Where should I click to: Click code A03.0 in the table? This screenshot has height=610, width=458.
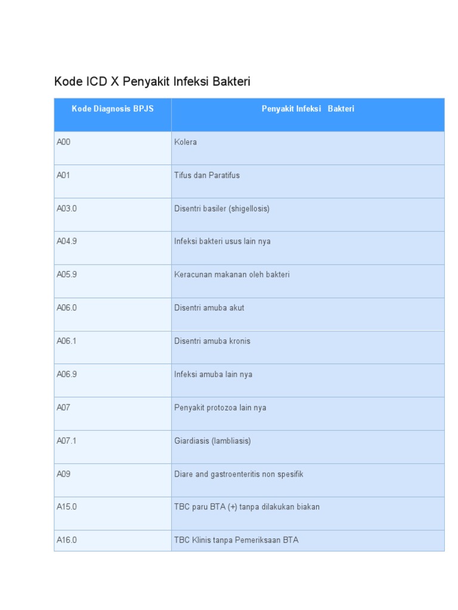click(x=67, y=209)
